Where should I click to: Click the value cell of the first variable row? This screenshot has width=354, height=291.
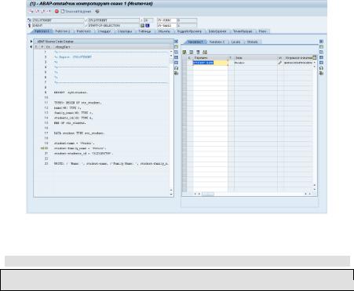tap(256, 63)
